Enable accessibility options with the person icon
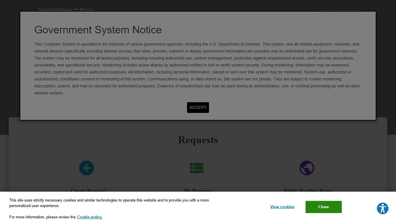 coord(382,208)
